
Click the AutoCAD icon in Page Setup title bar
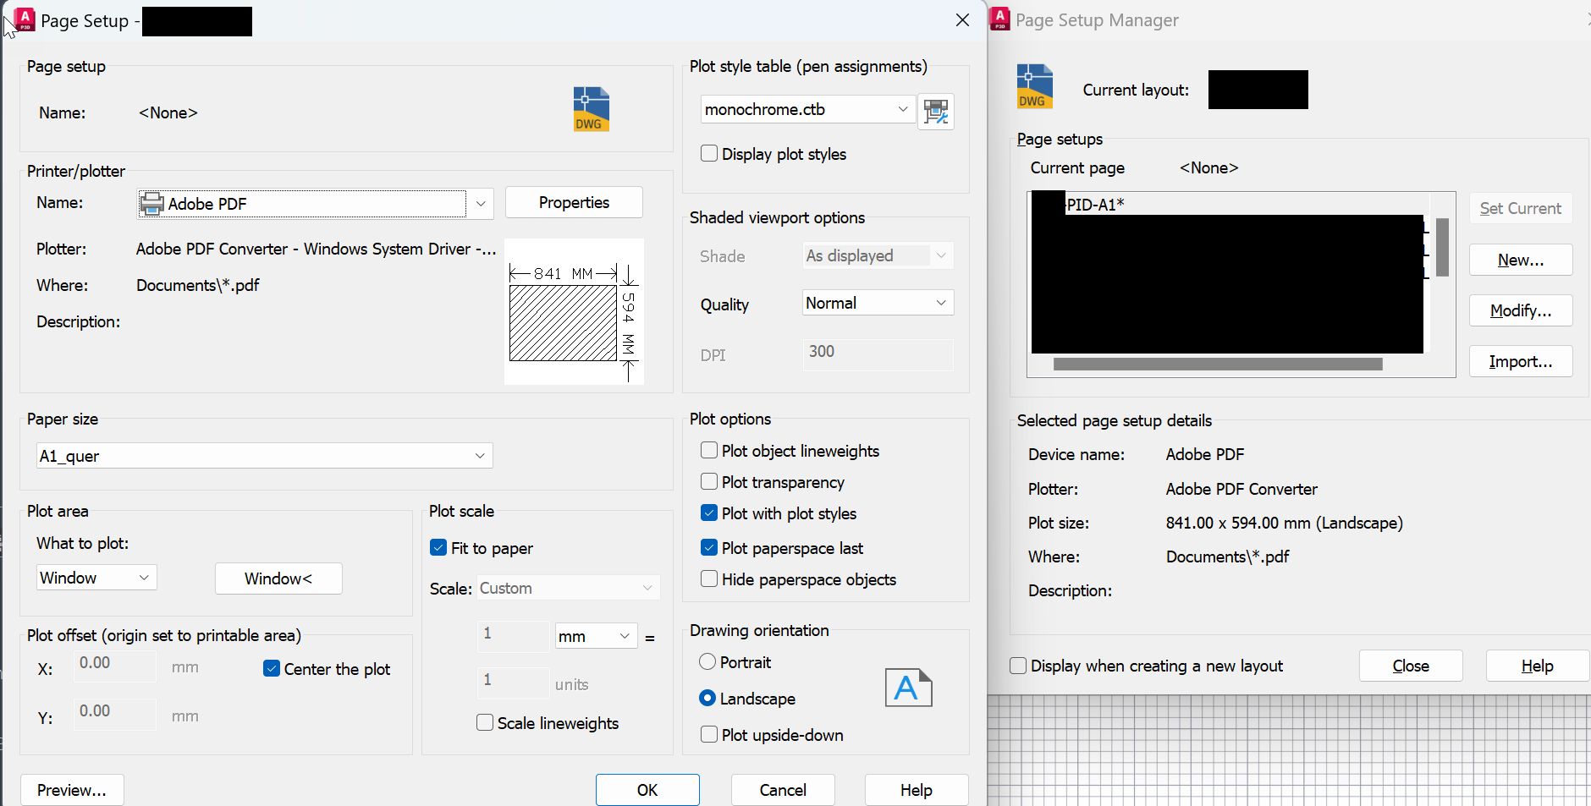click(x=24, y=20)
